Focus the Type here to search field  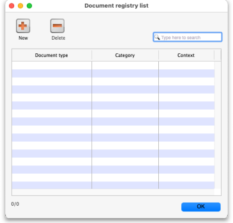(187, 37)
